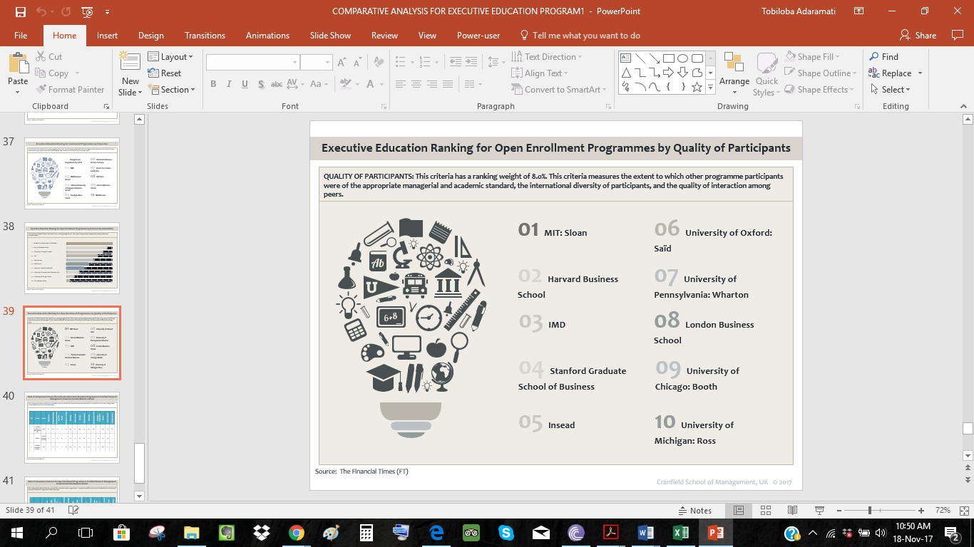The width and height of the screenshot is (974, 547).
Task: Select the straight Line shape
Action: point(640,58)
